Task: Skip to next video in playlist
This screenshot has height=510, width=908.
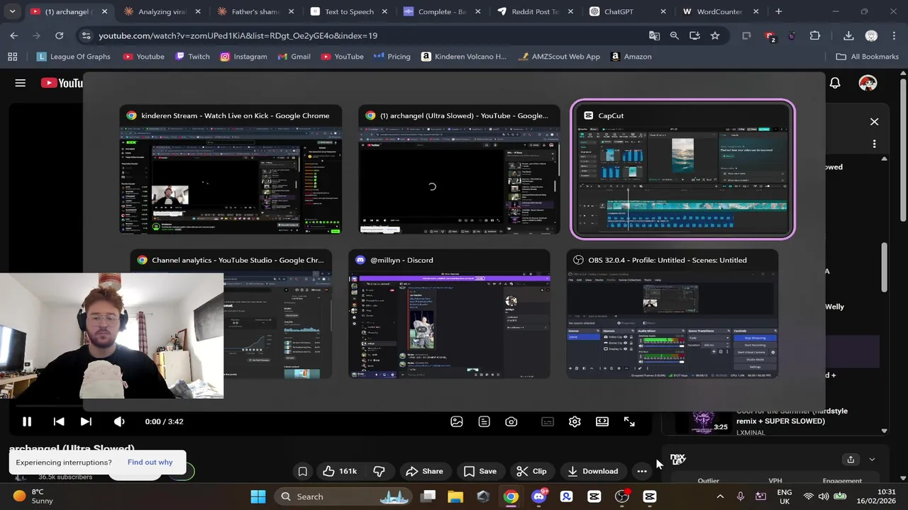Action: pos(86,421)
